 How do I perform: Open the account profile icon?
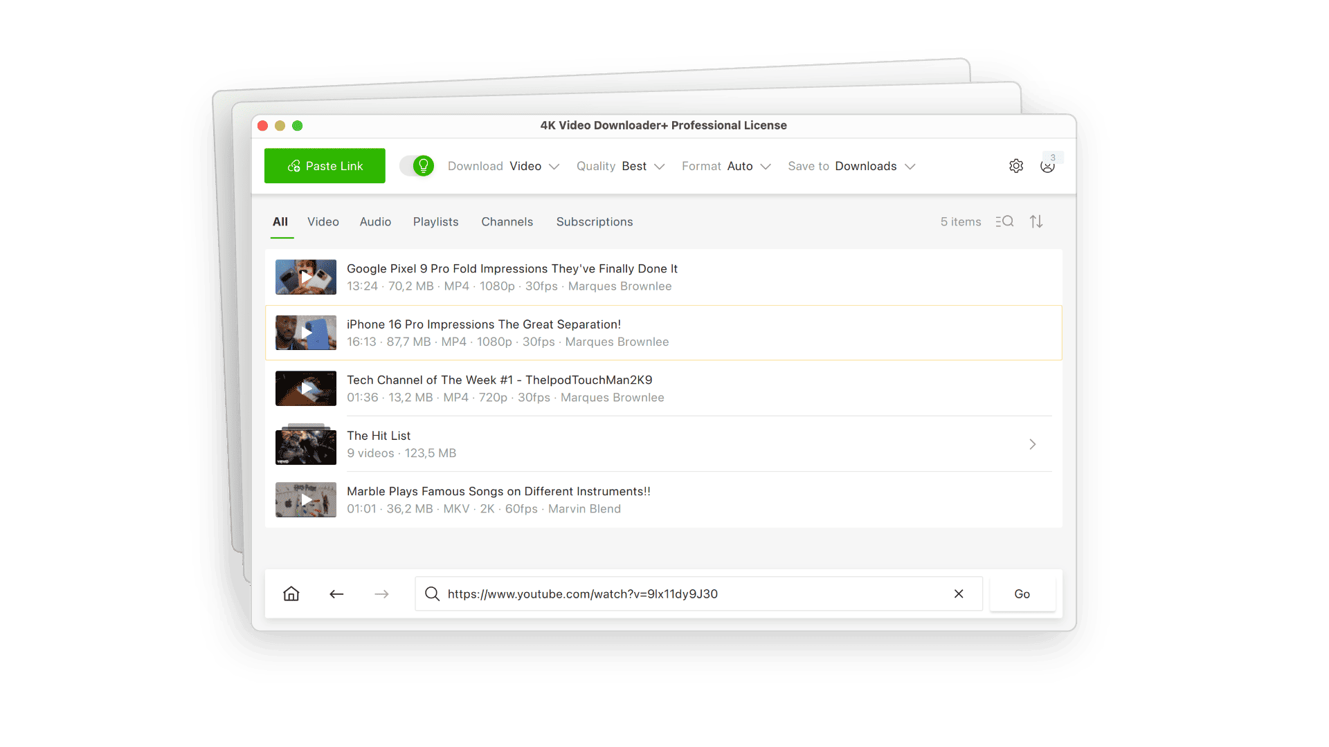click(1047, 166)
